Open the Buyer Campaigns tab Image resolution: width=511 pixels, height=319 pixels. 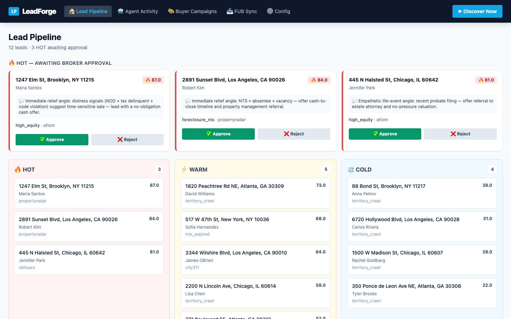pos(192,11)
